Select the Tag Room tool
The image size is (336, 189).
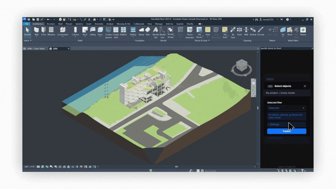(x=199, y=33)
